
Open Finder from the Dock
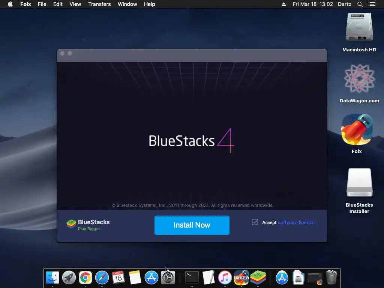pos(52,278)
